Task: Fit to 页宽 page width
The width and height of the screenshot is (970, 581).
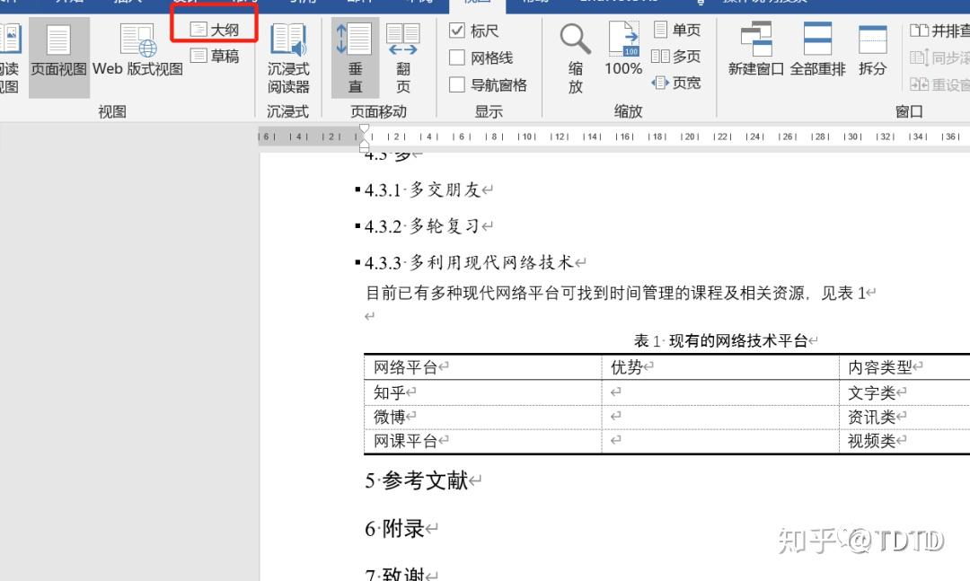Action: click(676, 83)
